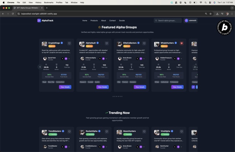Open the Contact nav link
The width and height of the screenshot is (235, 152).
[x=113, y=20]
